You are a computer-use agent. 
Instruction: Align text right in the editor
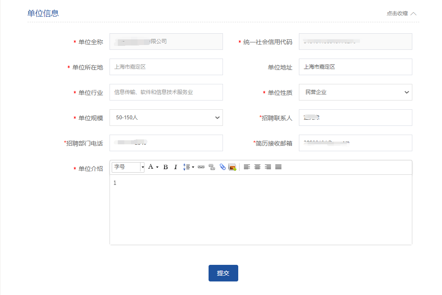click(x=268, y=167)
